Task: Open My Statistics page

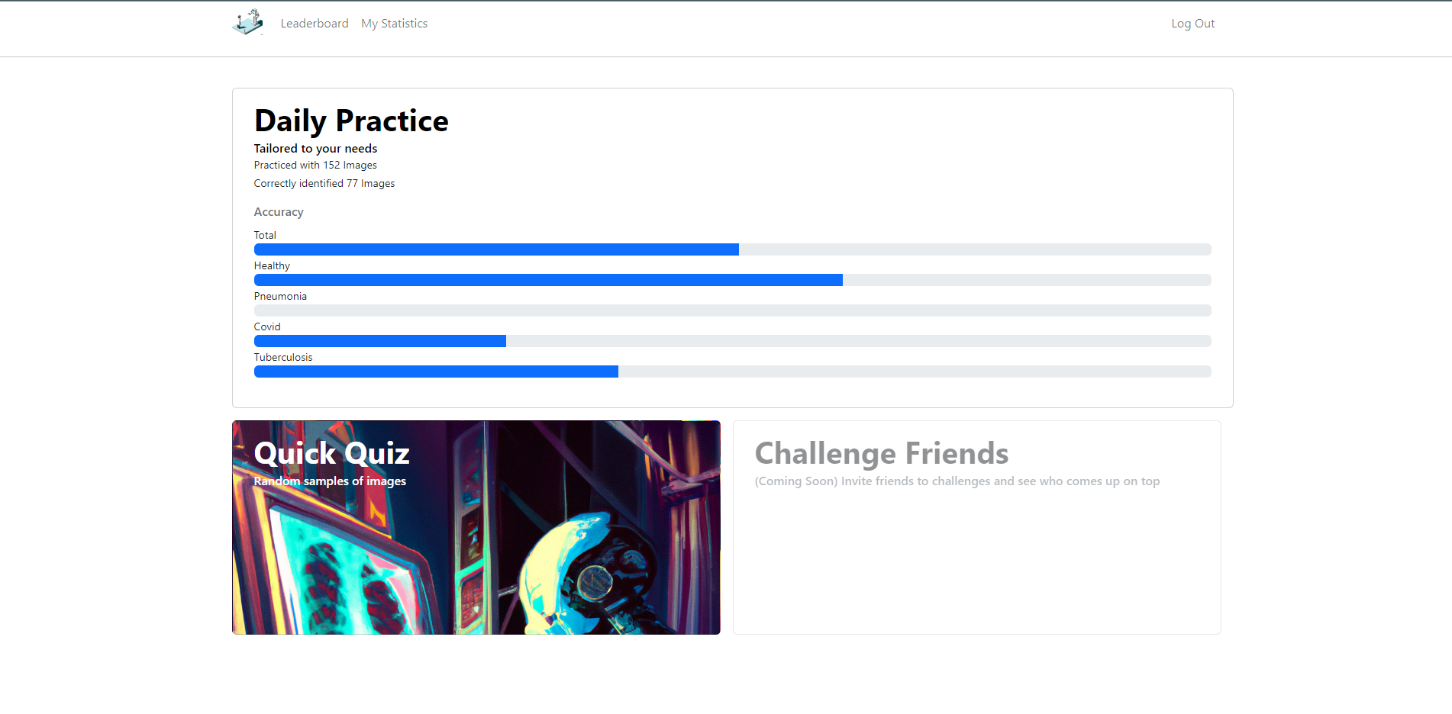Action: click(394, 24)
